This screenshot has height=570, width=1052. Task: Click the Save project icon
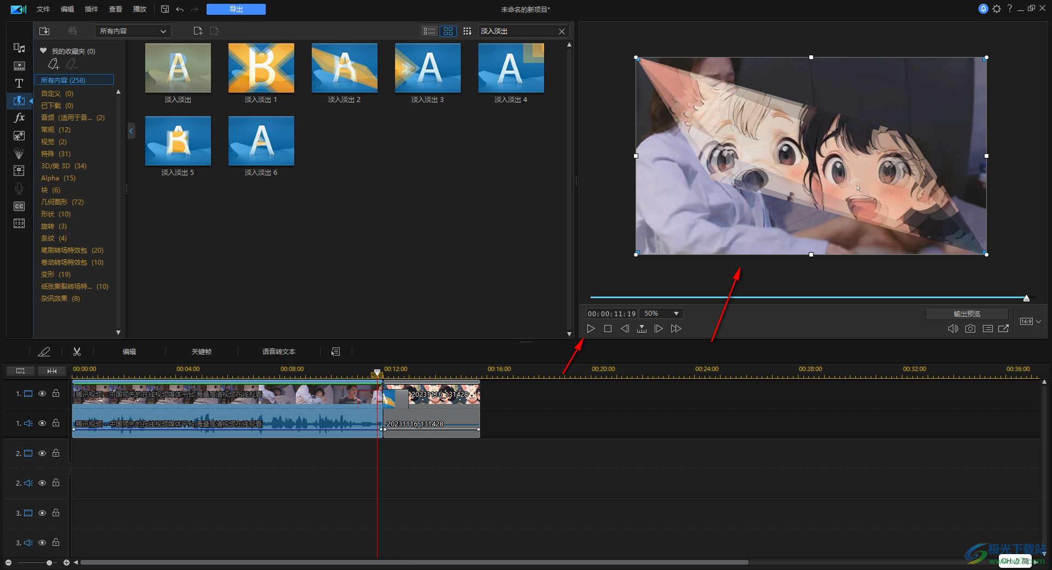click(165, 9)
